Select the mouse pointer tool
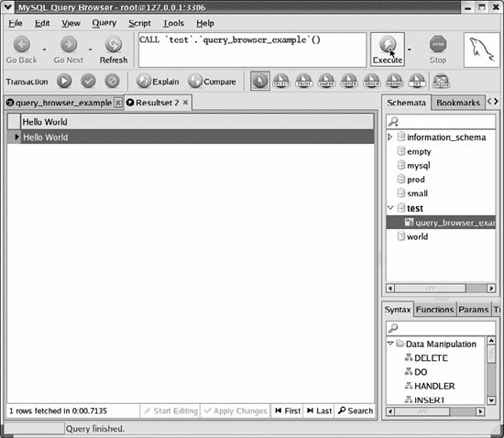Screen dimensions: 504x438 pos(259,81)
